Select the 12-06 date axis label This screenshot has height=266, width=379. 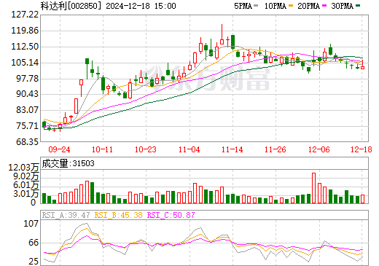[319, 149]
